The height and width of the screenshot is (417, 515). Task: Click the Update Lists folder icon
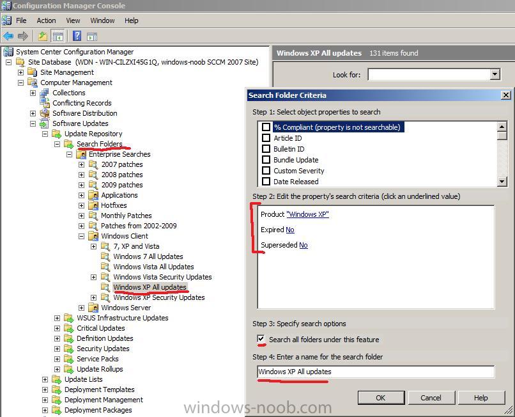[56, 379]
